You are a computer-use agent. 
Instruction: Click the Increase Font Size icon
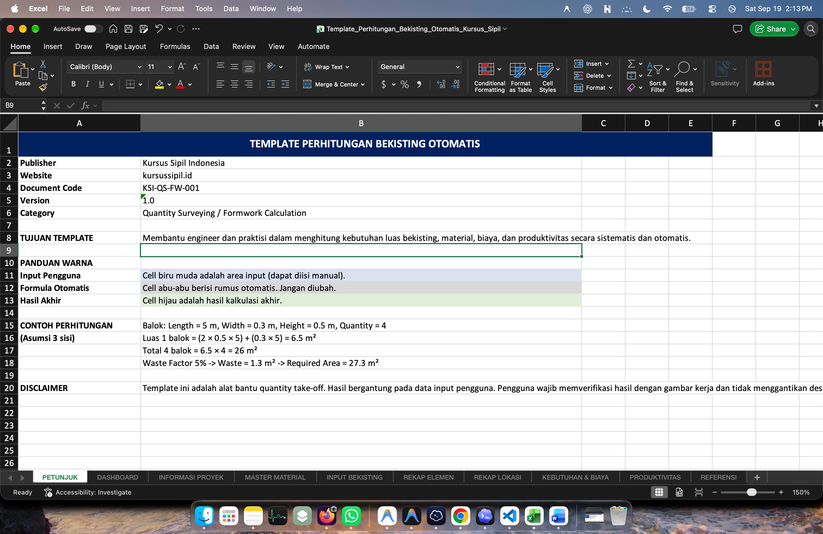click(x=182, y=67)
